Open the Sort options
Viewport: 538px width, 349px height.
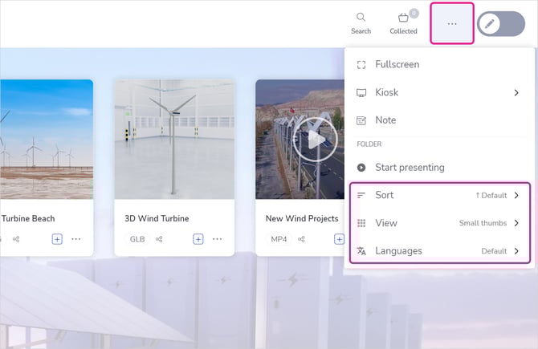point(439,196)
